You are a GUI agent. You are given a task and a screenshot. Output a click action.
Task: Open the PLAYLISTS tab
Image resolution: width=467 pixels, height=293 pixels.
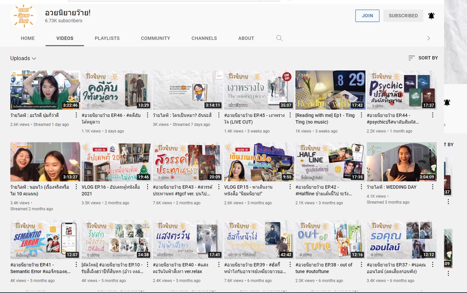point(107,38)
